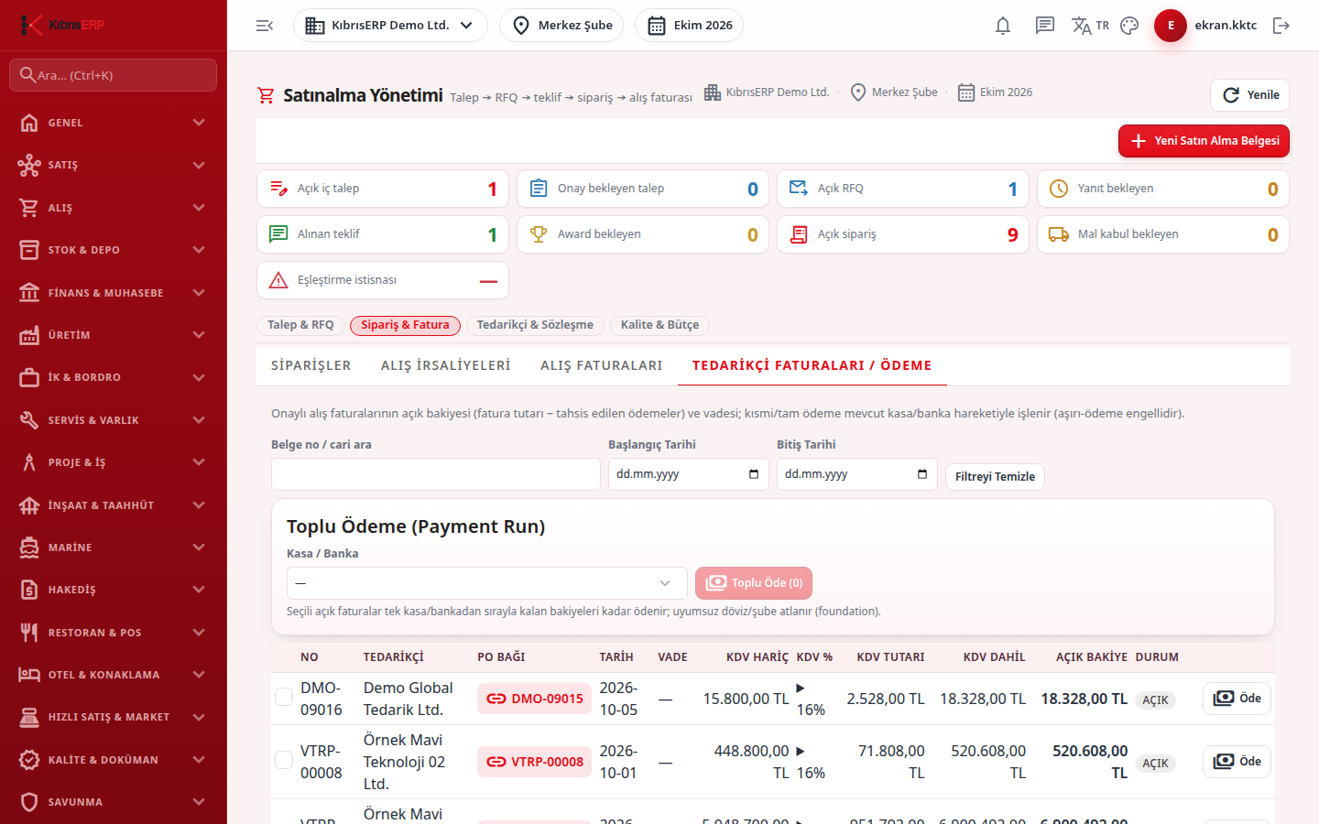Open PO link DMO-09015
The width and height of the screenshot is (1319, 824).
(535, 699)
